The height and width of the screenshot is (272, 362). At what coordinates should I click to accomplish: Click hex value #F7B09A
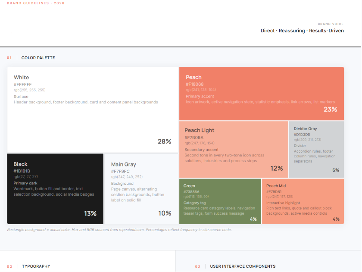194,138
